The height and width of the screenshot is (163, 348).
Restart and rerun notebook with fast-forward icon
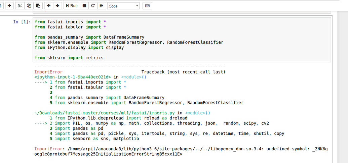101,6
